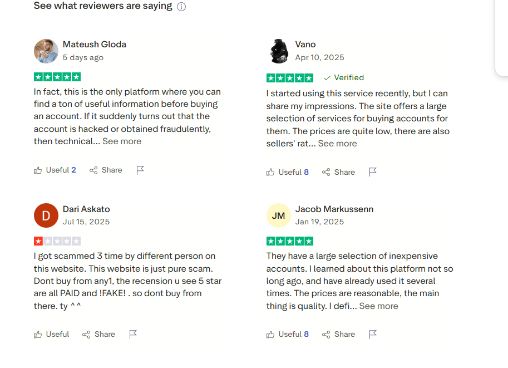Share Jacob Markussenn's review

coord(338,334)
